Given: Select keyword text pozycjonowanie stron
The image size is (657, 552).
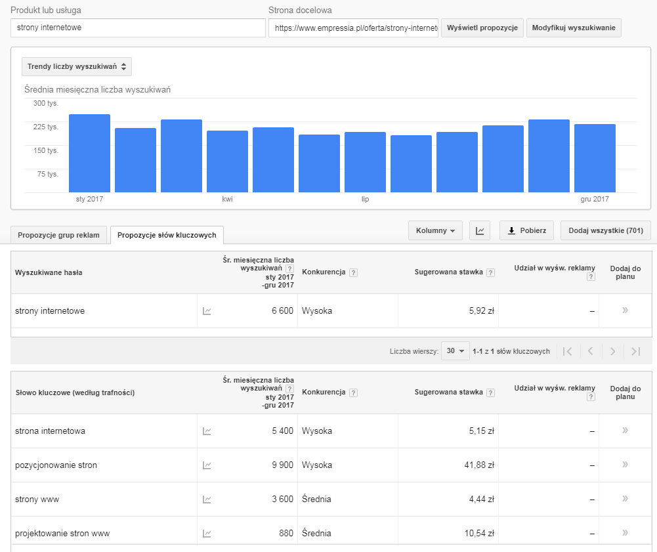Looking at the screenshot, I should pyautogui.click(x=56, y=465).
